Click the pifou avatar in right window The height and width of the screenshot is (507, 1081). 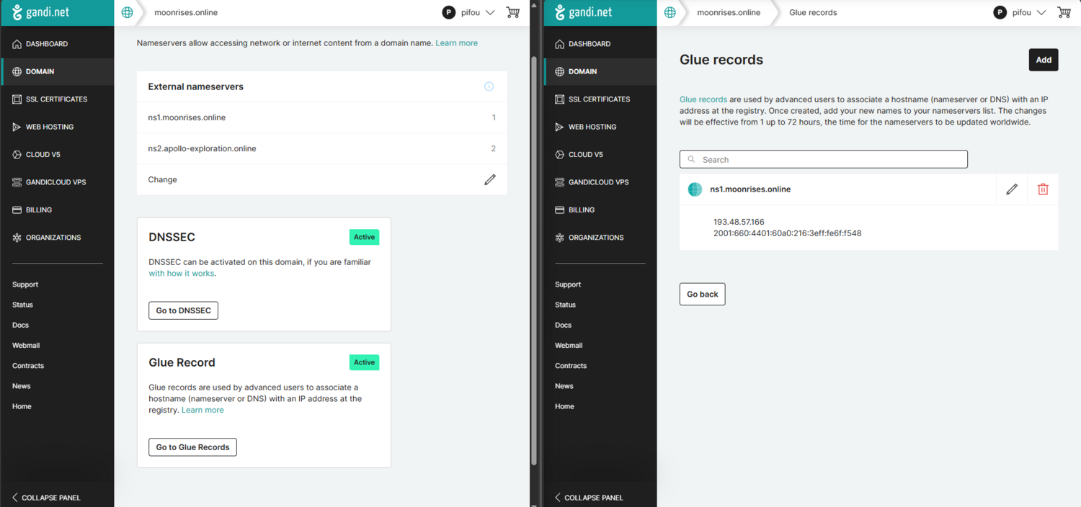(1000, 12)
